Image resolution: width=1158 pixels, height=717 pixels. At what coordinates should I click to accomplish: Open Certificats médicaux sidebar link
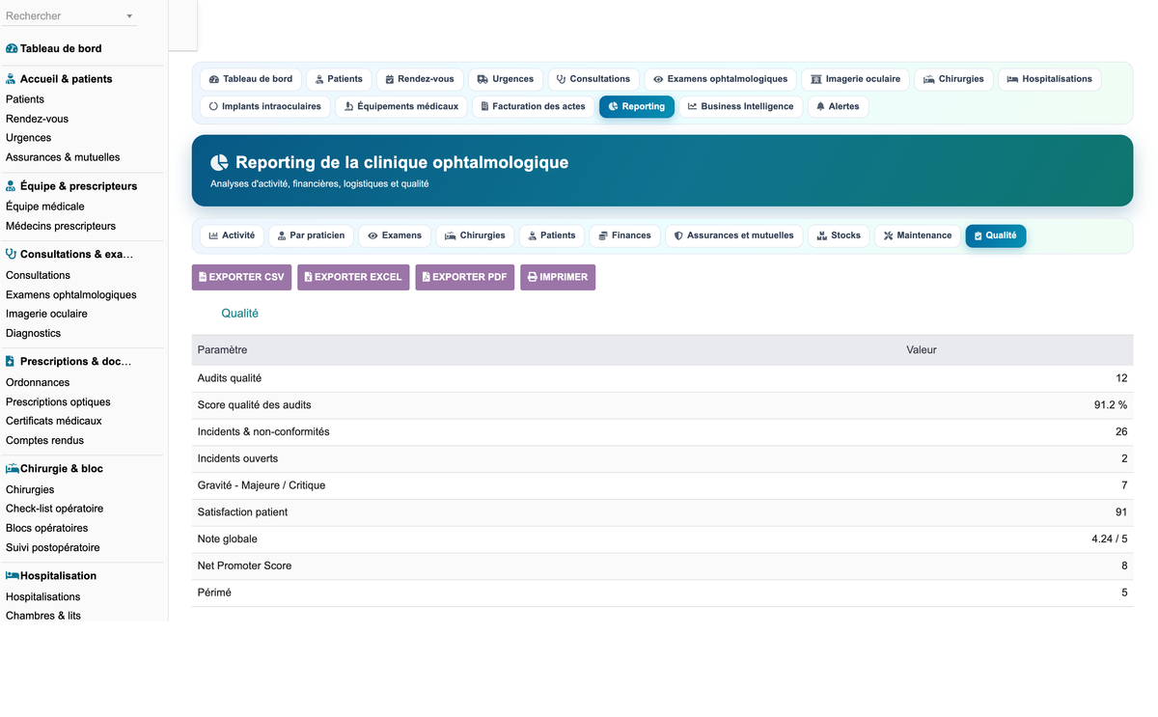54,421
